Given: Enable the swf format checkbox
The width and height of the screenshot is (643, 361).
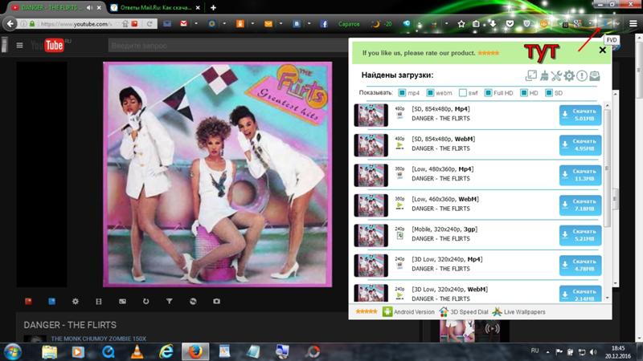Looking at the screenshot, I should click(463, 93).
